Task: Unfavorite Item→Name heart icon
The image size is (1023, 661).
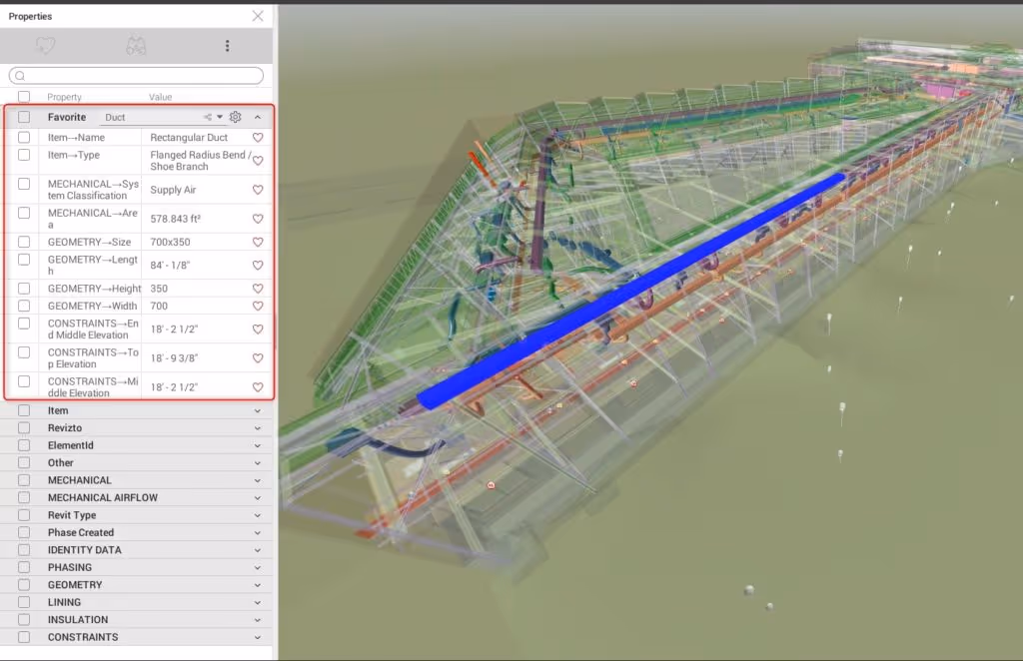Action: click(x=258, y=138)
